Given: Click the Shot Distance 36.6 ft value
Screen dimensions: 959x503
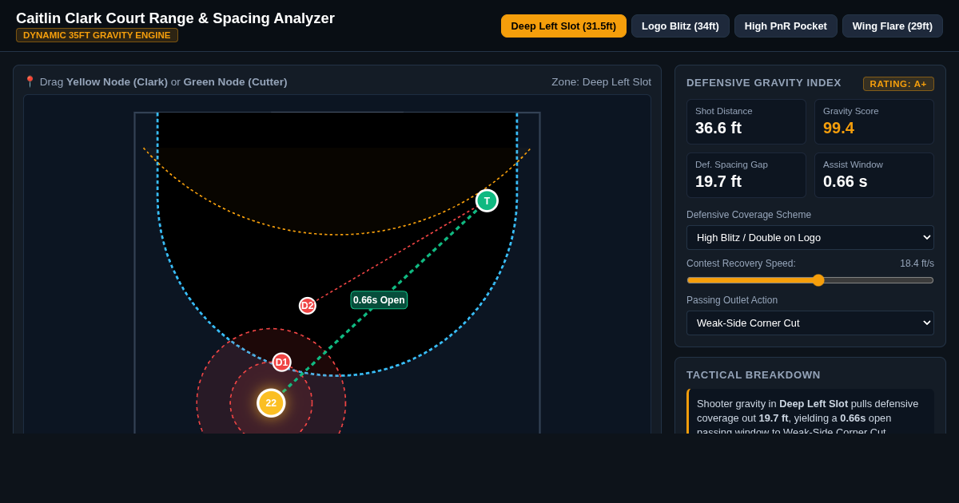Looking at the screenshot, I should pyautogui.click(x=718, y=128).
